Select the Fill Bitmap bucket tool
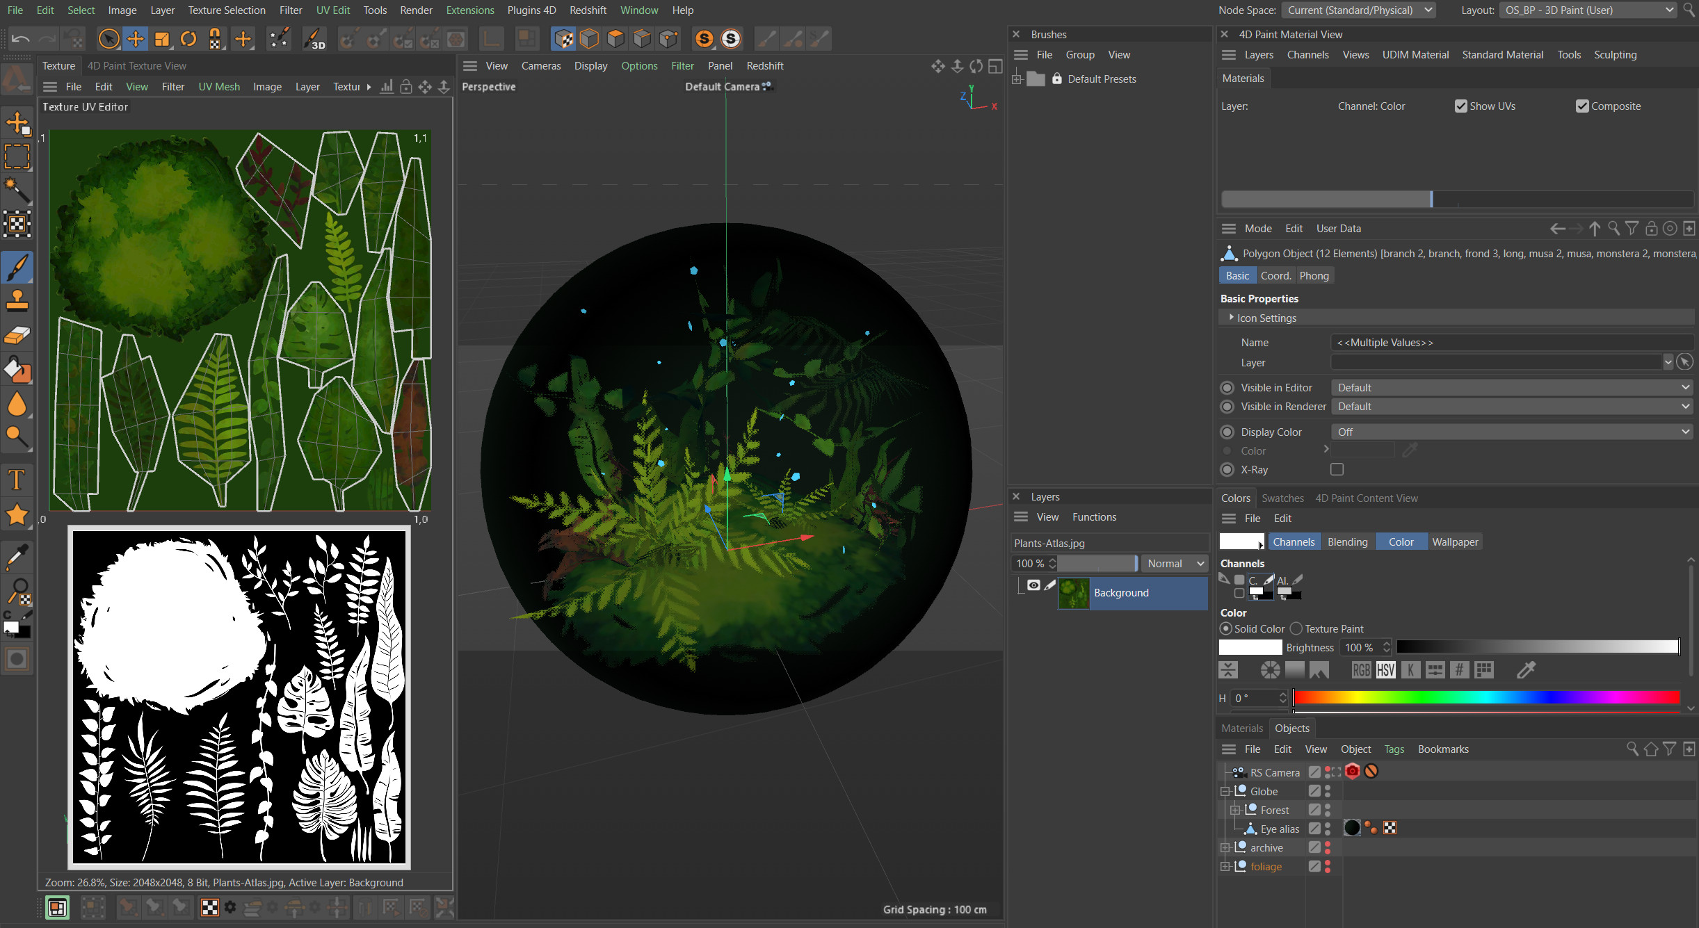This screenshot has height=928, width=1699. pos(17,370)
